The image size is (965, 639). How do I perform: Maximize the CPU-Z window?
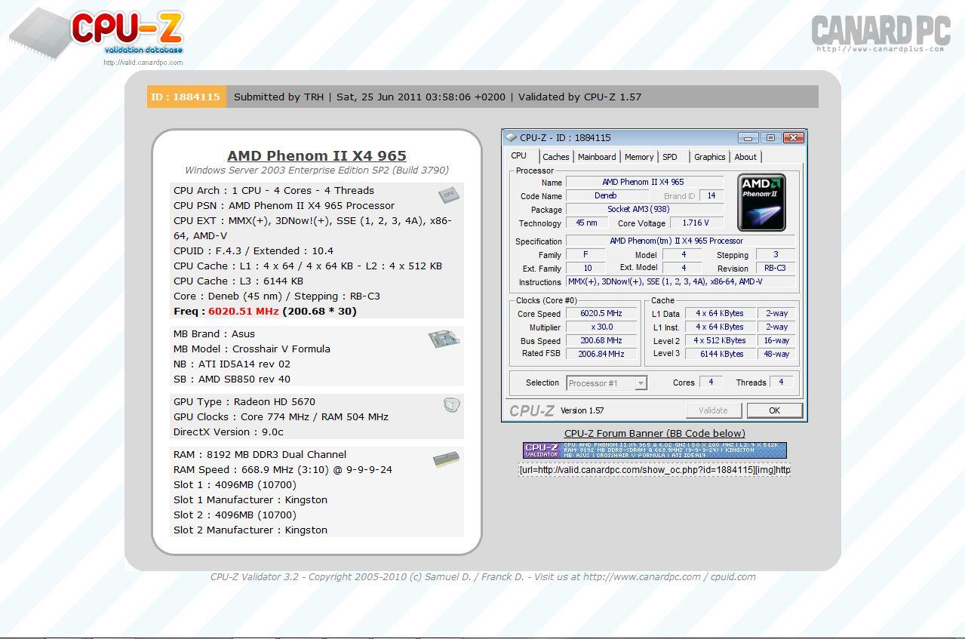click(x=770, y=138)
